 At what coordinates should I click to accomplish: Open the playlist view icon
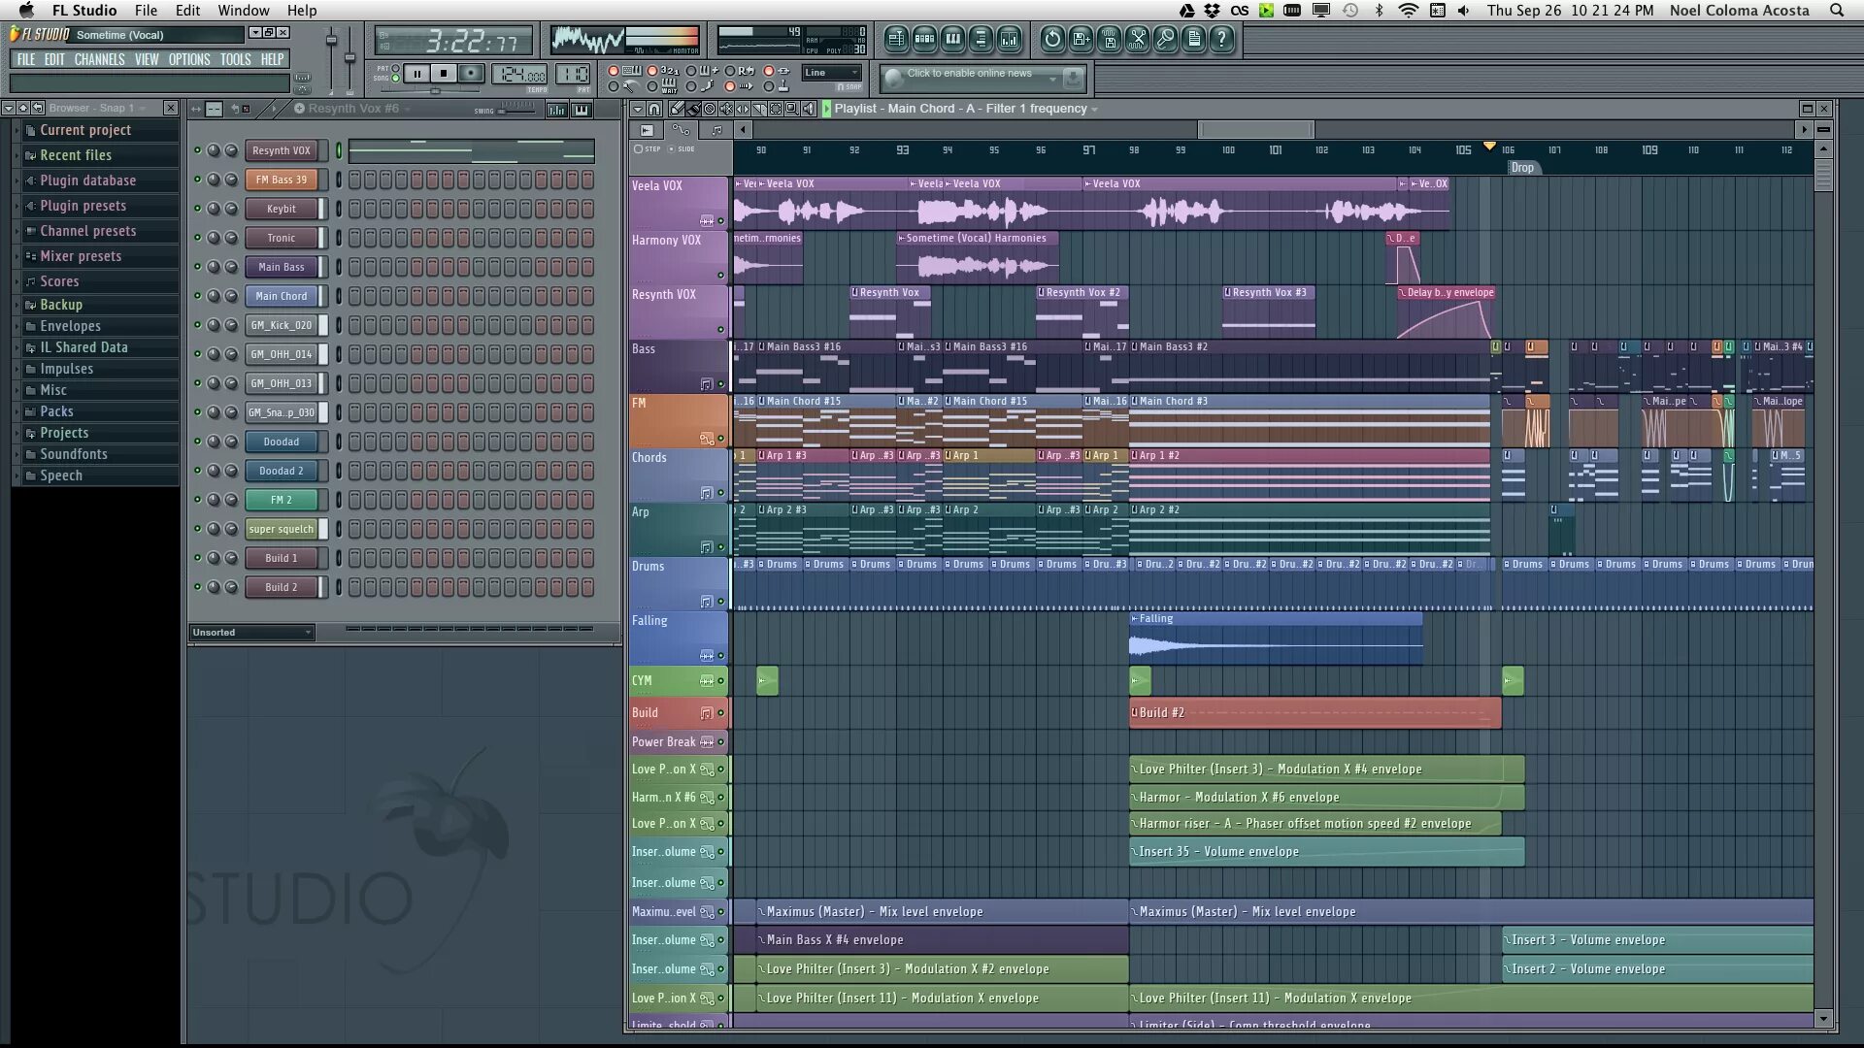pos(896,39)
